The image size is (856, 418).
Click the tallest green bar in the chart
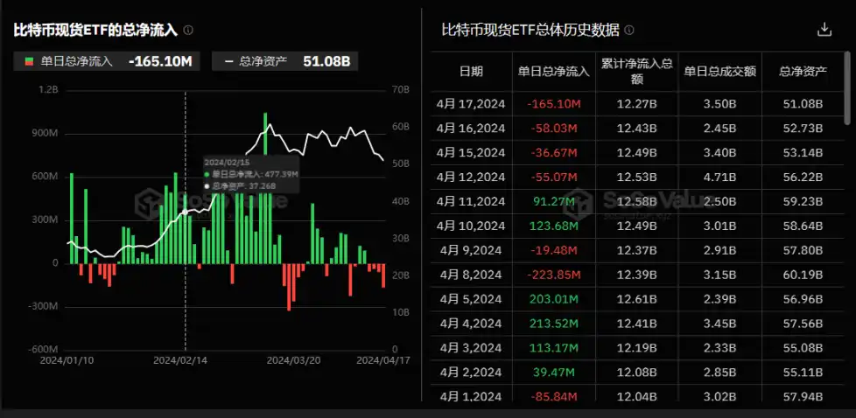(x=265, y=188)
